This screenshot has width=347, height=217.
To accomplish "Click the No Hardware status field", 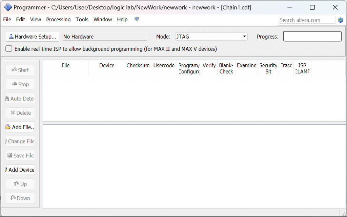I will [x=105, y=37].
